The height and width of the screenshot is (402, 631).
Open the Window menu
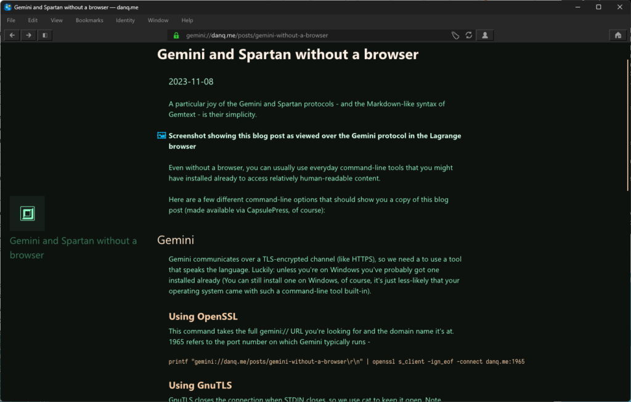(158, 20)
